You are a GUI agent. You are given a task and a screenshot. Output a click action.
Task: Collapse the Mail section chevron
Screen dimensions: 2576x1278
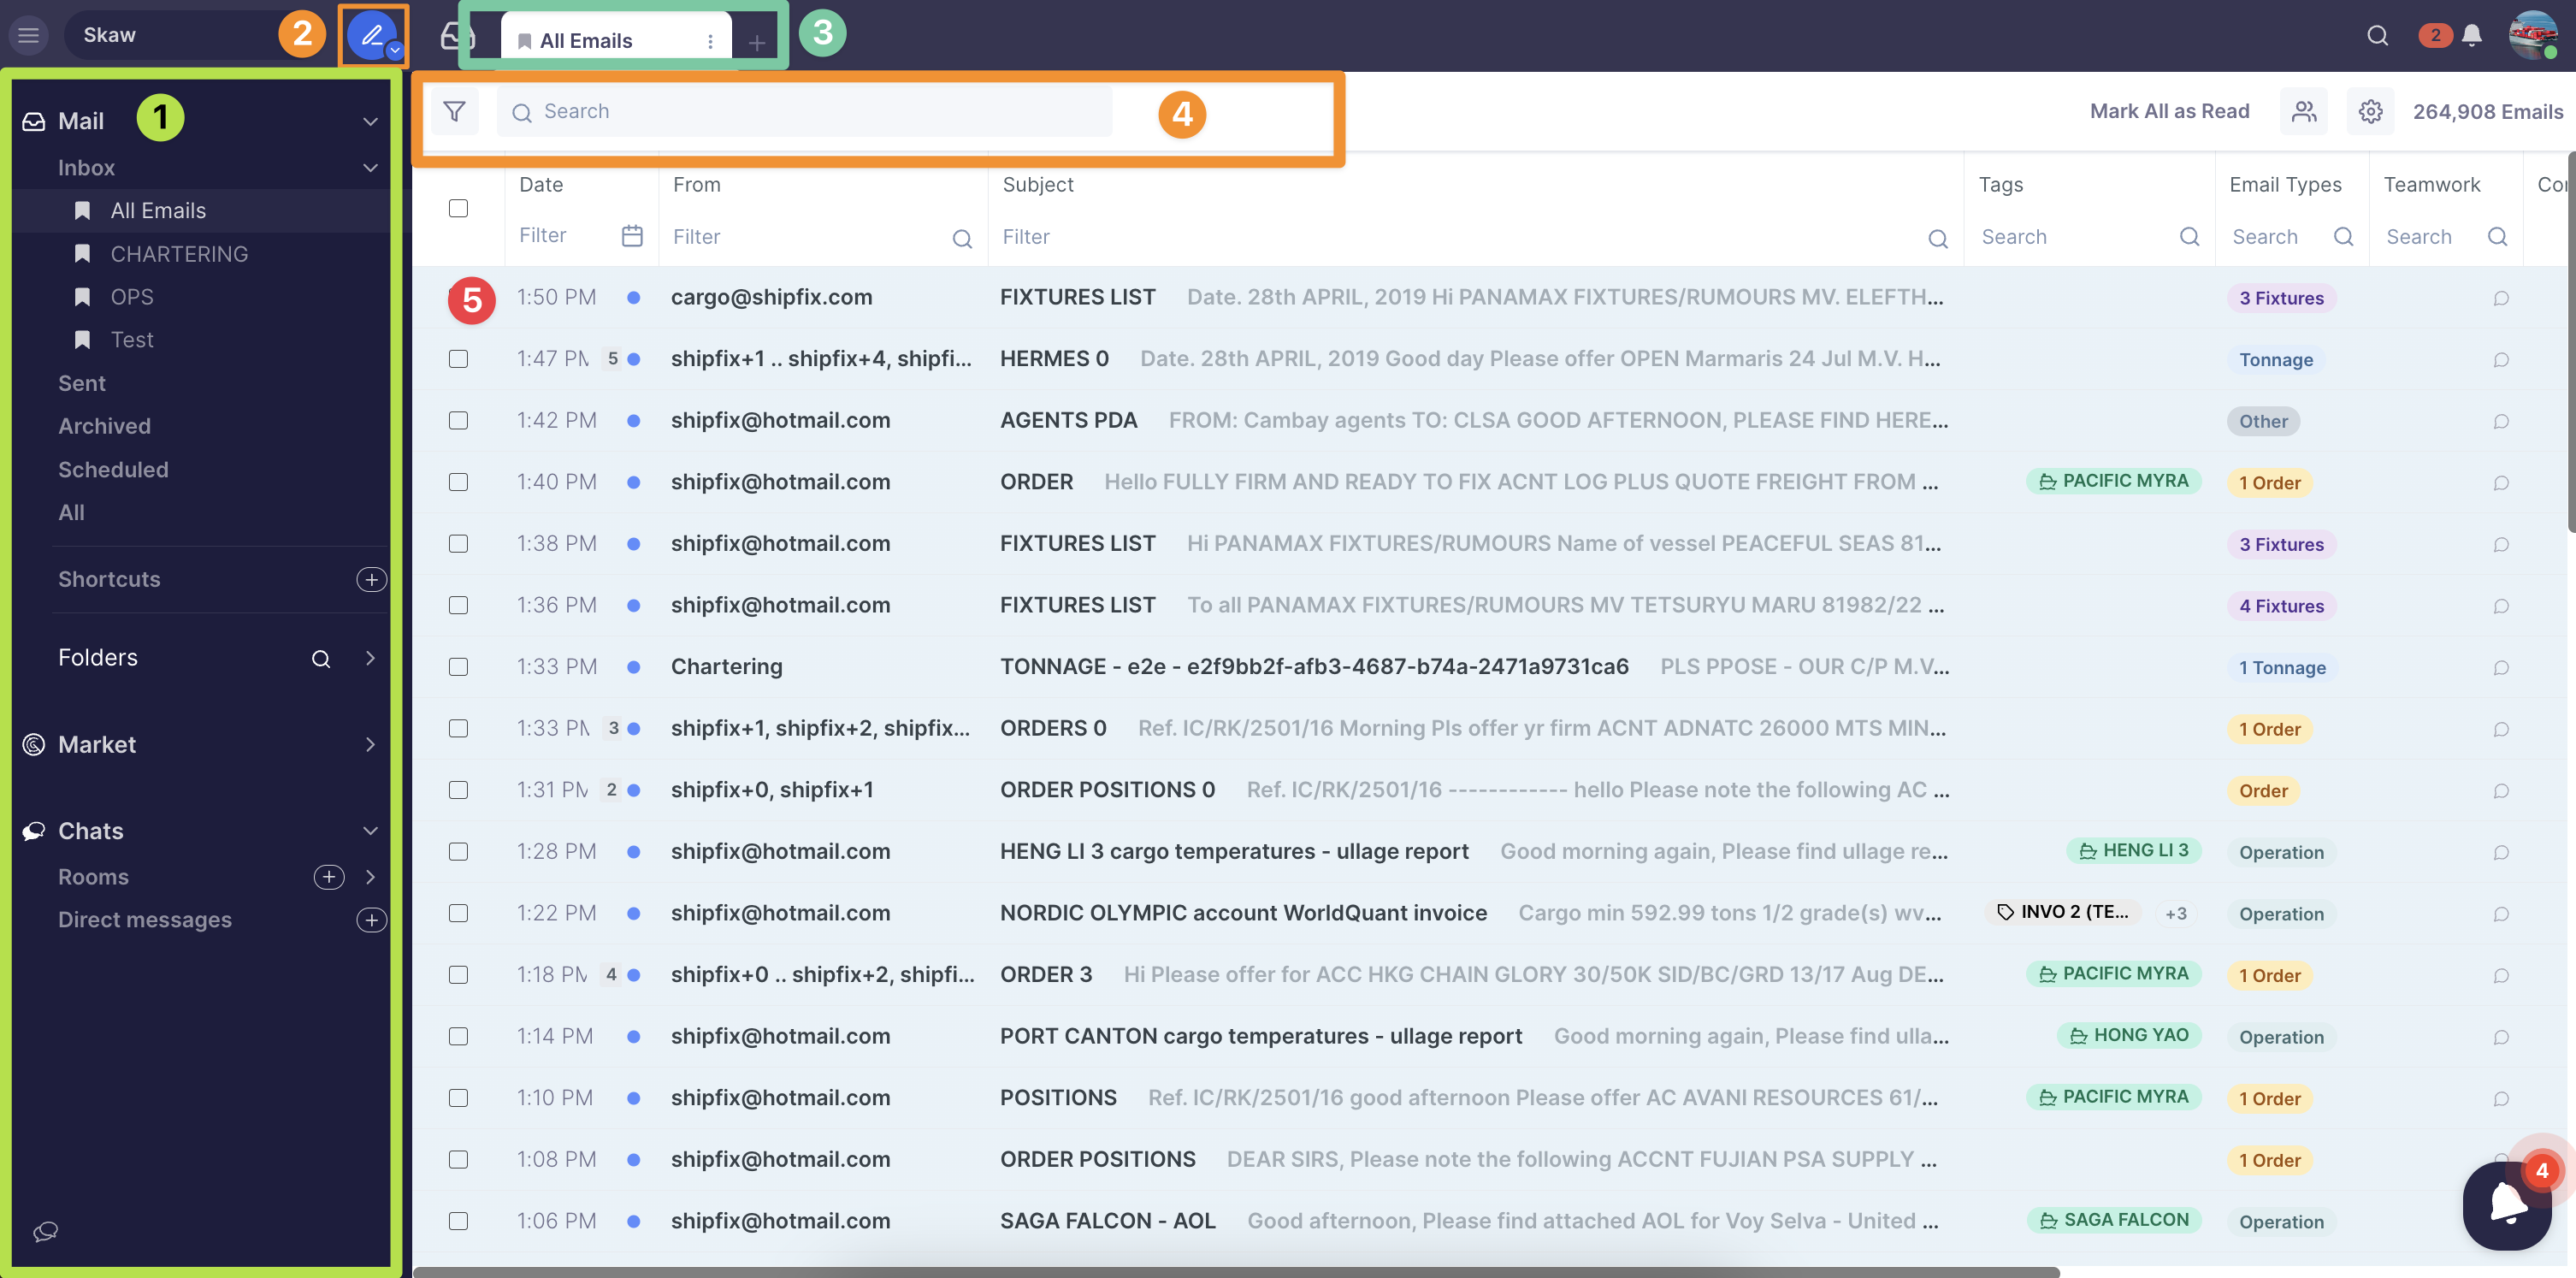click(370, 121)
